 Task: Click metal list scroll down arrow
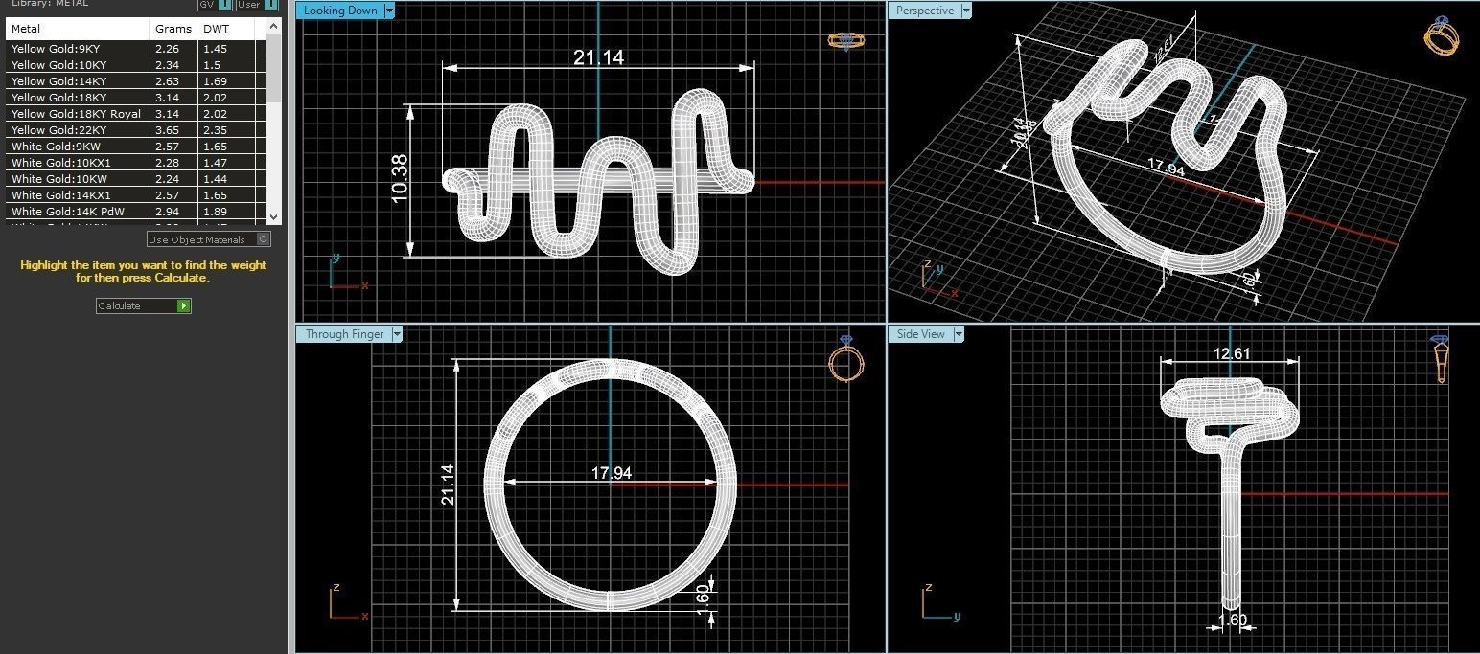(x=273, y=217)
